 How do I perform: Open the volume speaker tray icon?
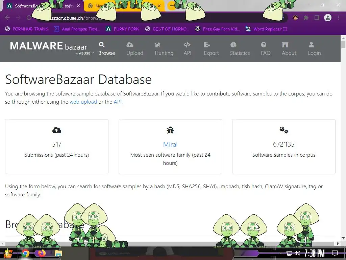coord(297,253)
